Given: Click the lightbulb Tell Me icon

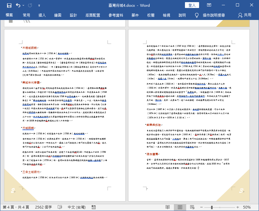Looking at the screenshot, I should [x=197, y=15].
